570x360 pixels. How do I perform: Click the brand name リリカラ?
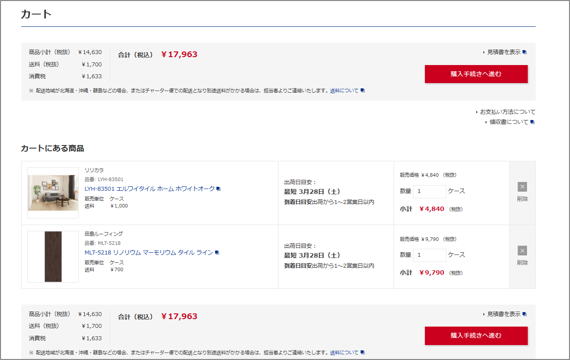coord(94,170)
